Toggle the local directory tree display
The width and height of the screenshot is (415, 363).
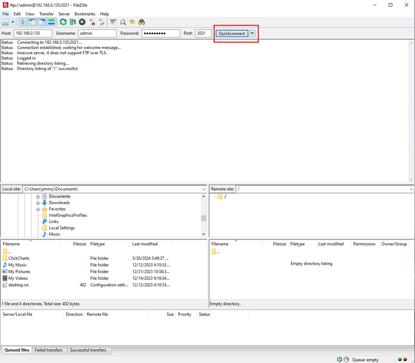click(x=32, y=22)
